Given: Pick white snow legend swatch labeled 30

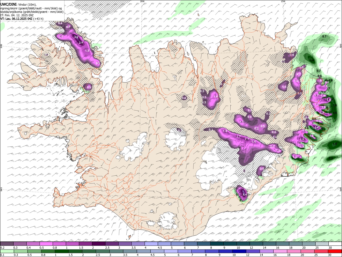Looking at the screenshot, I should (x=335, y=244).
